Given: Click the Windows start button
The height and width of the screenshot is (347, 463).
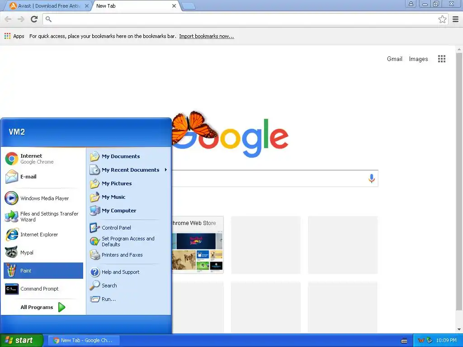Looking at the screenshot, I should pyautogui.click(x=22, y=341).
